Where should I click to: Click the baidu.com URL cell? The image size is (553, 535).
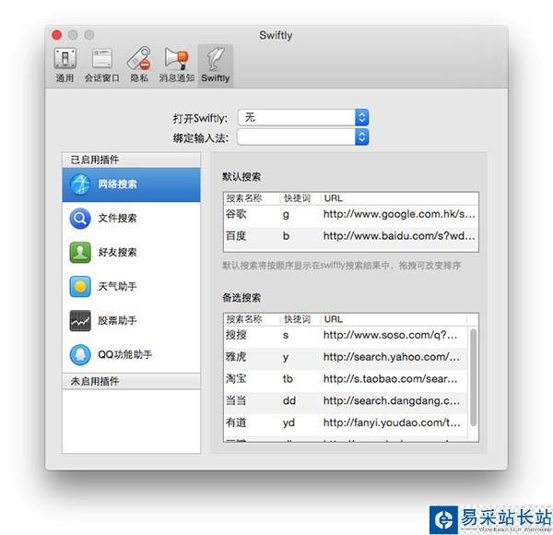point(399,236)
